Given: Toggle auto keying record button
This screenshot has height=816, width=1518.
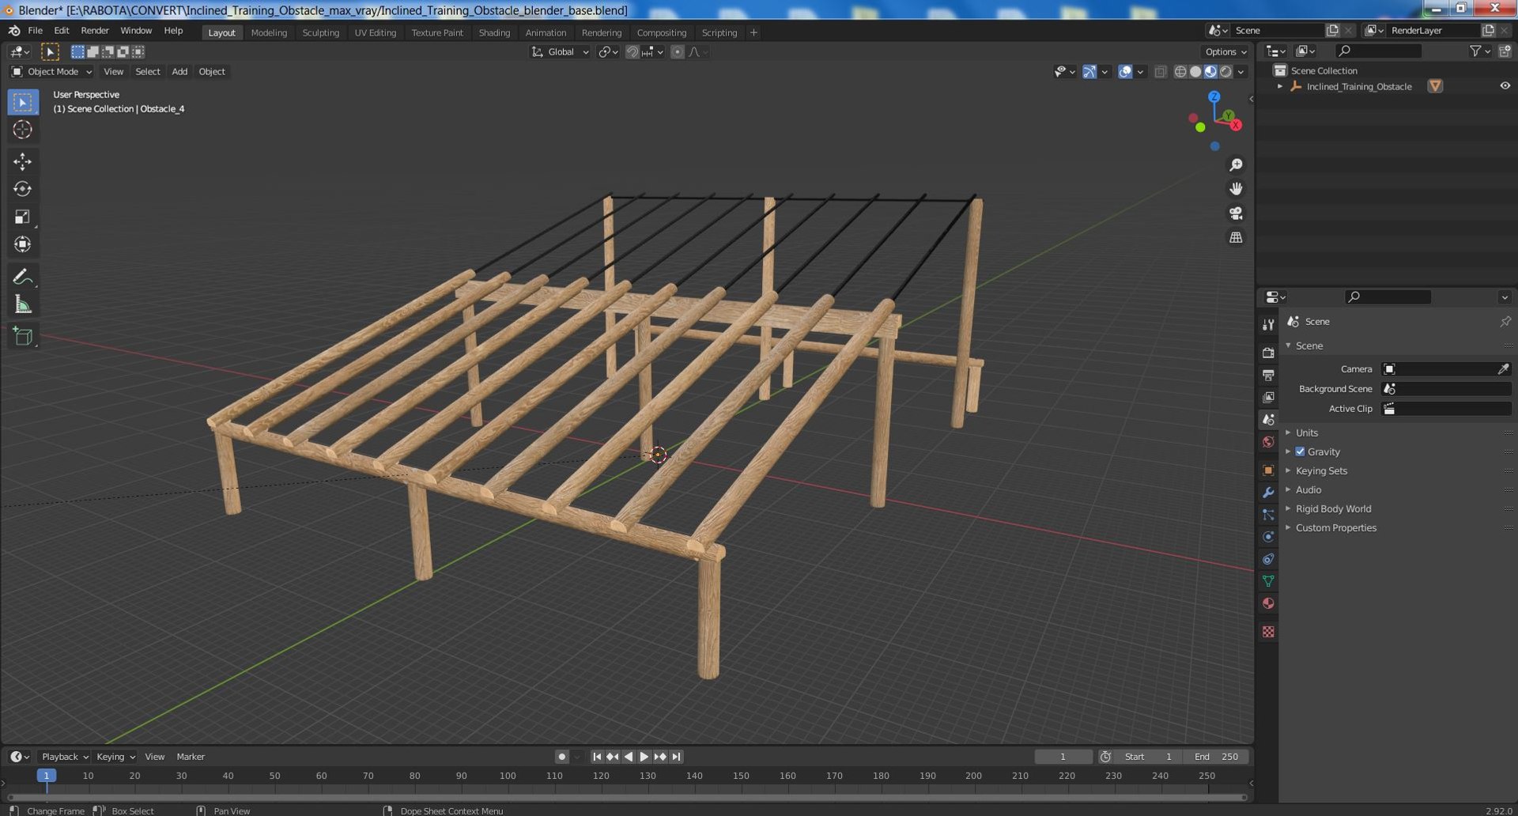Looking at the screenshot, I should (x=561, y=757).
